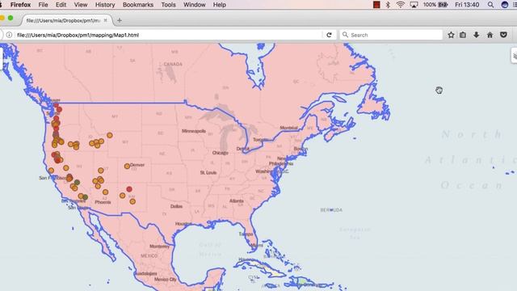Open a new tab with plus button
The image size is (517, 291).
click(120, 20)
